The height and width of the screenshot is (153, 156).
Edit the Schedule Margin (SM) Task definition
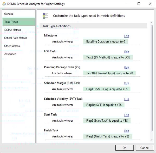pos(127,83)
